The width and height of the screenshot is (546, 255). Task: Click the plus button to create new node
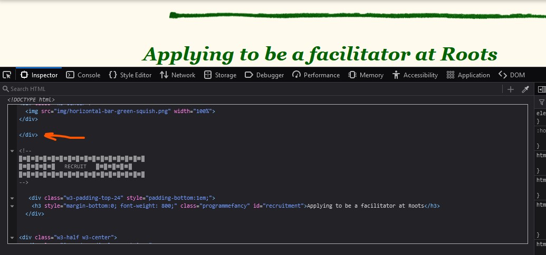pyautogui.click(x=511, y=89)
